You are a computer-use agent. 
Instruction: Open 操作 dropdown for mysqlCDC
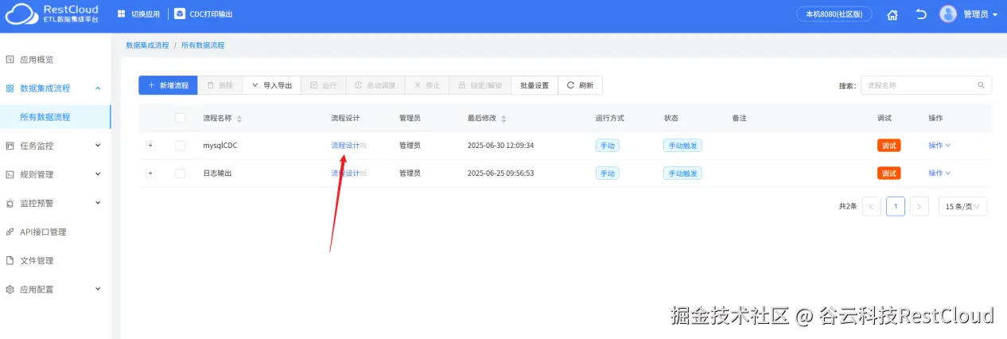[939, 146]
